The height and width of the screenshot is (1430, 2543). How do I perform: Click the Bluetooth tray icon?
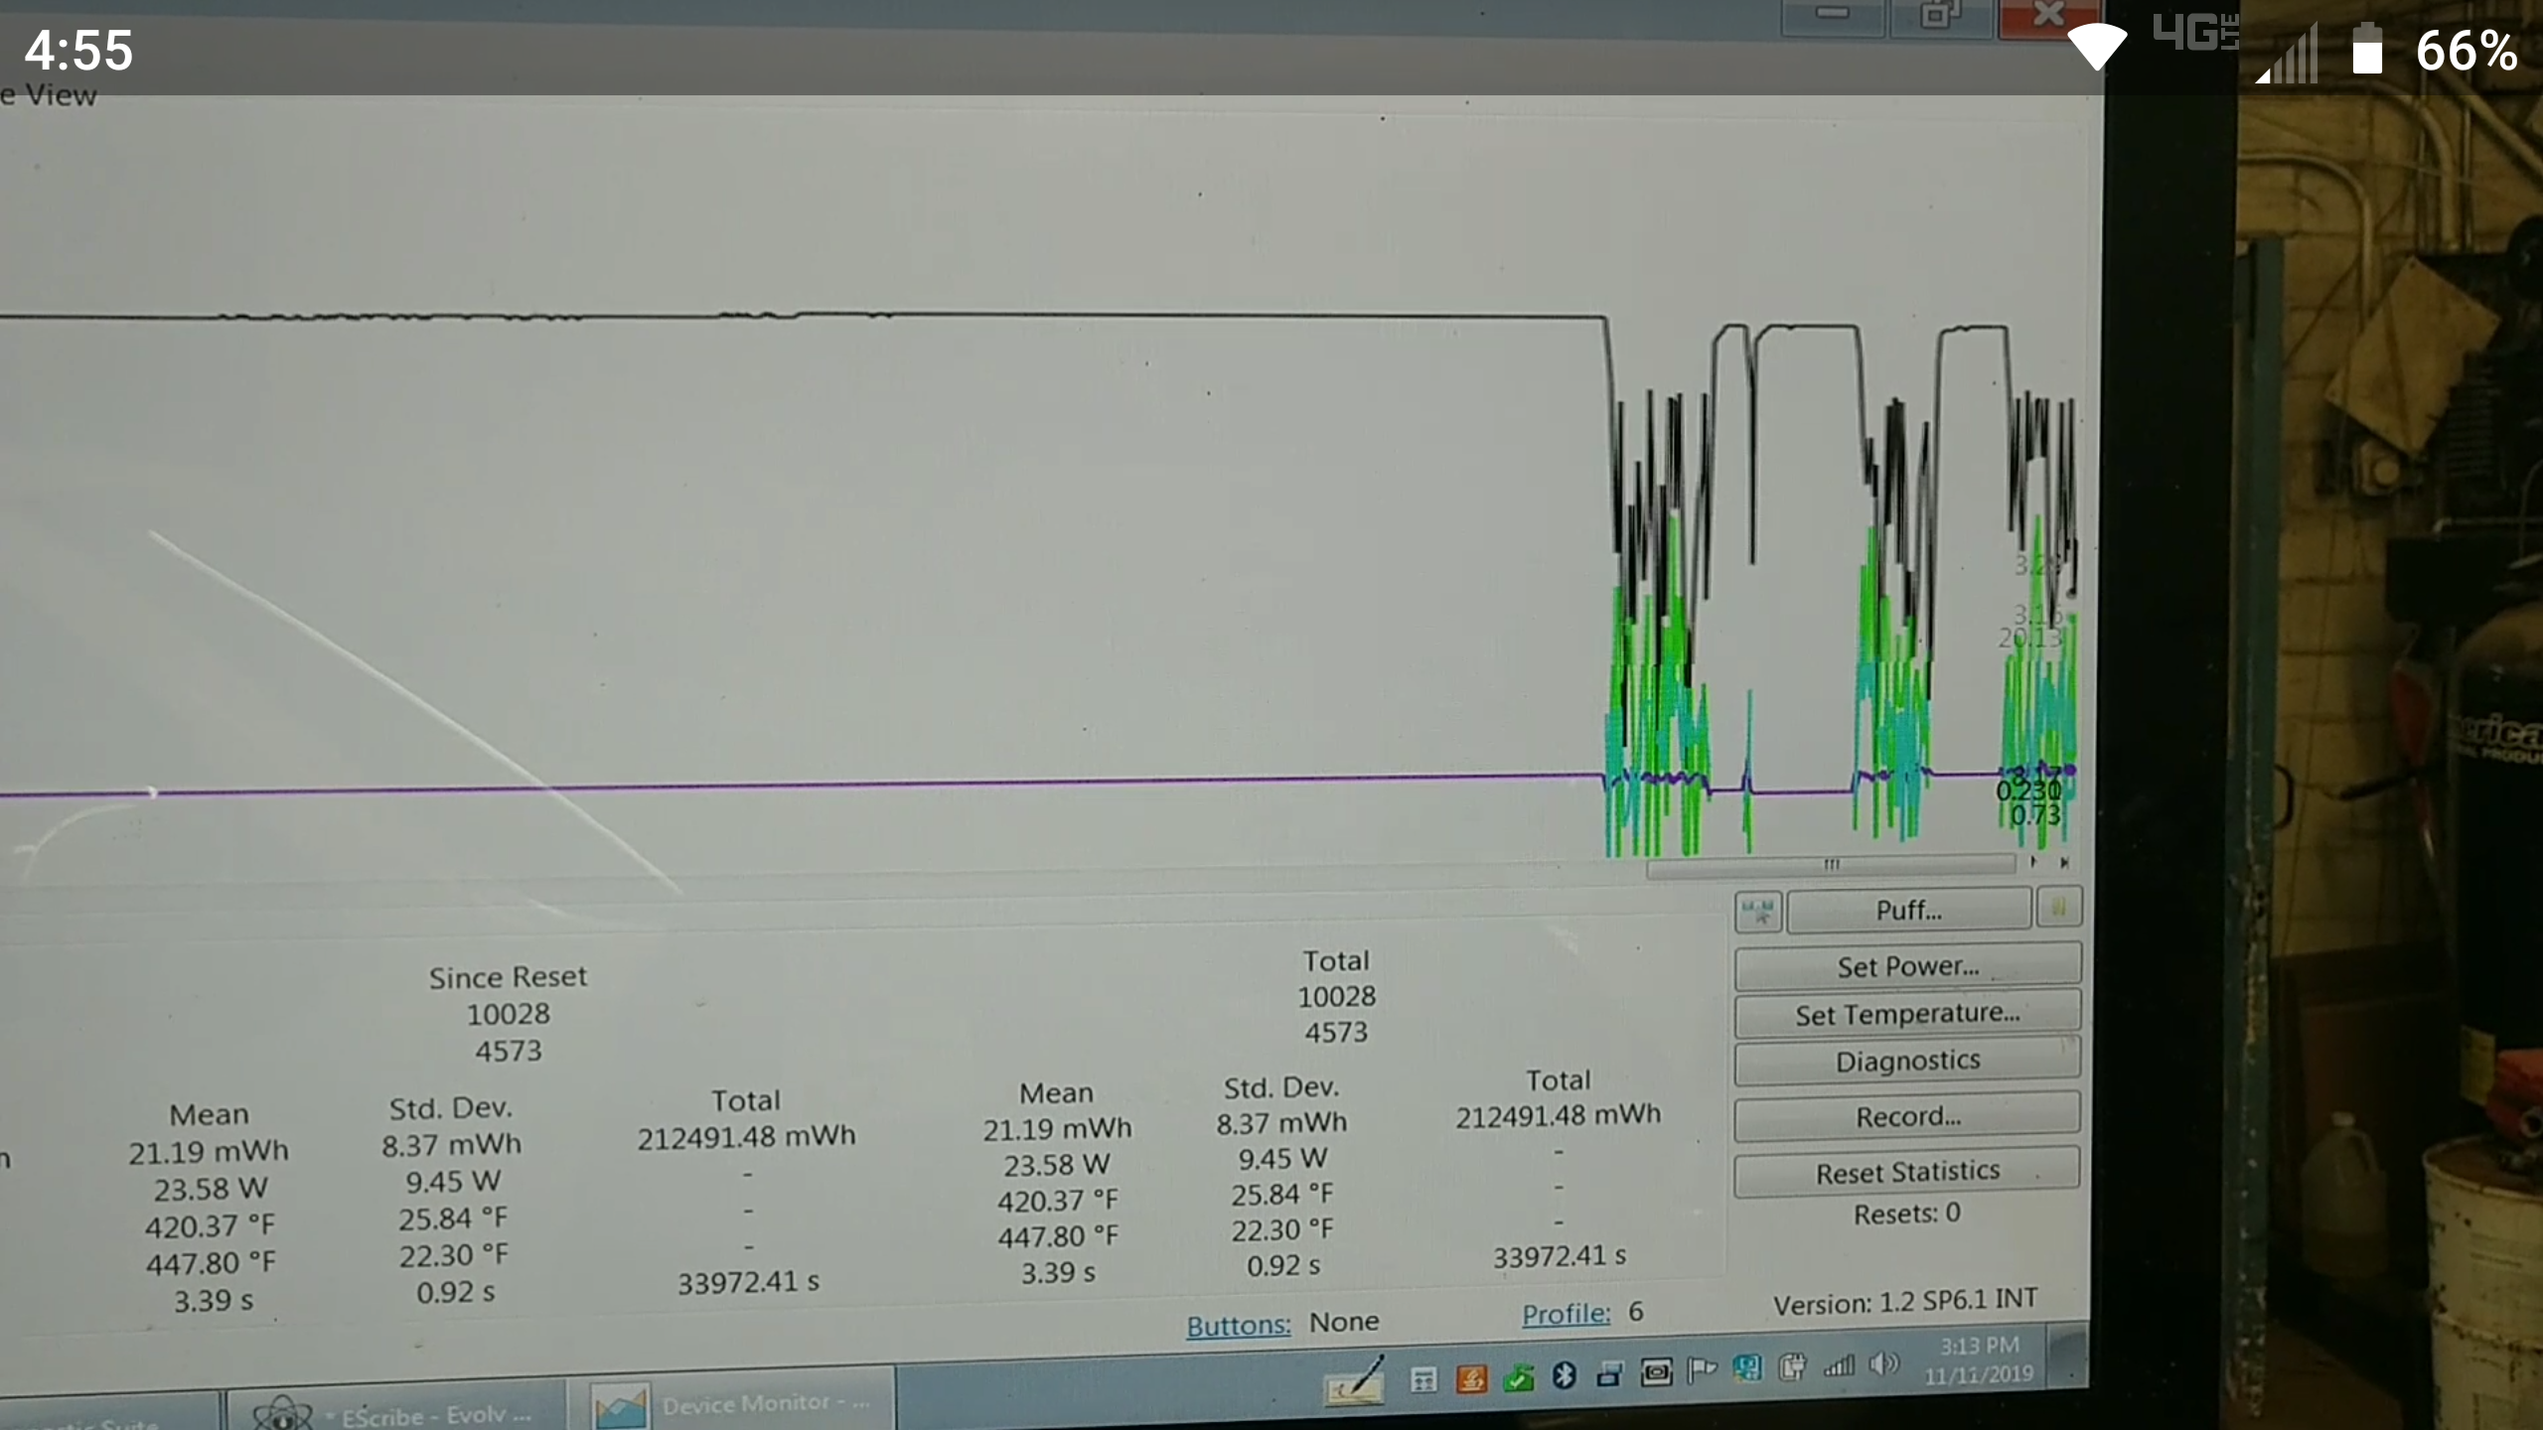point(1565,1374)
